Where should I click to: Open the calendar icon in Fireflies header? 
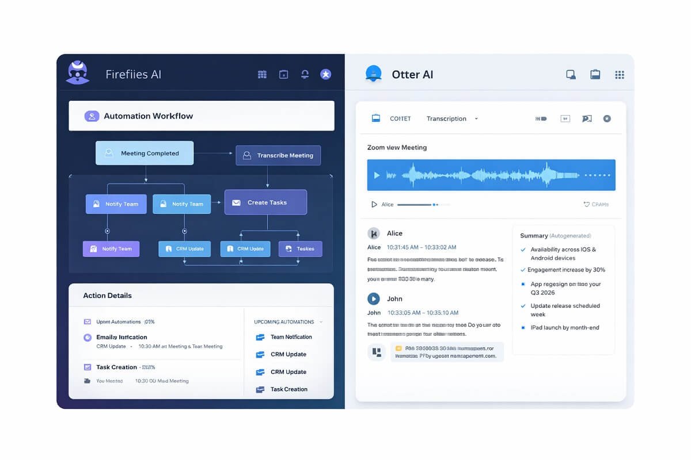(x=283, y=74)
